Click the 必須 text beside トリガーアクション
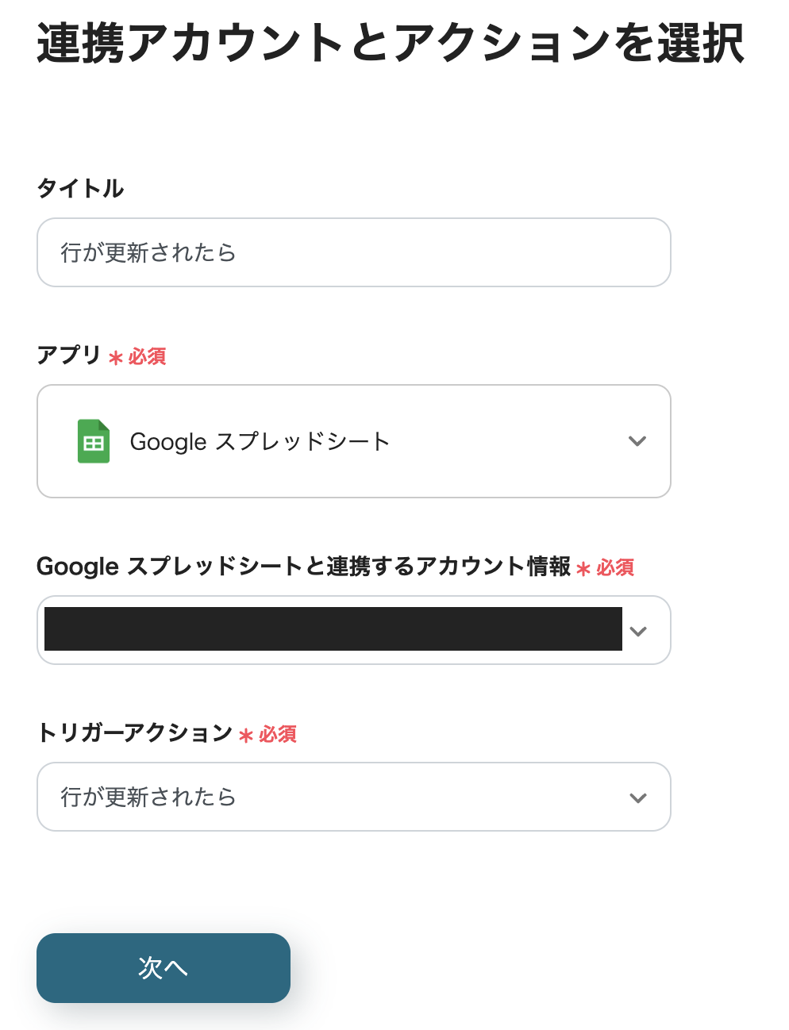 [x=279, y=735]
